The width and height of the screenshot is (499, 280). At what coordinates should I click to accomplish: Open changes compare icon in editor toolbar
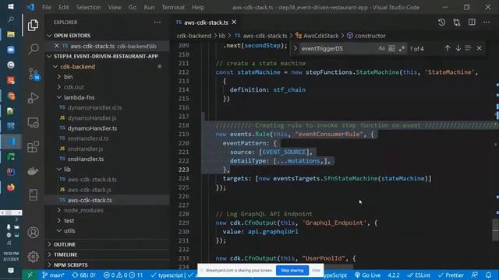pos(457,23)
